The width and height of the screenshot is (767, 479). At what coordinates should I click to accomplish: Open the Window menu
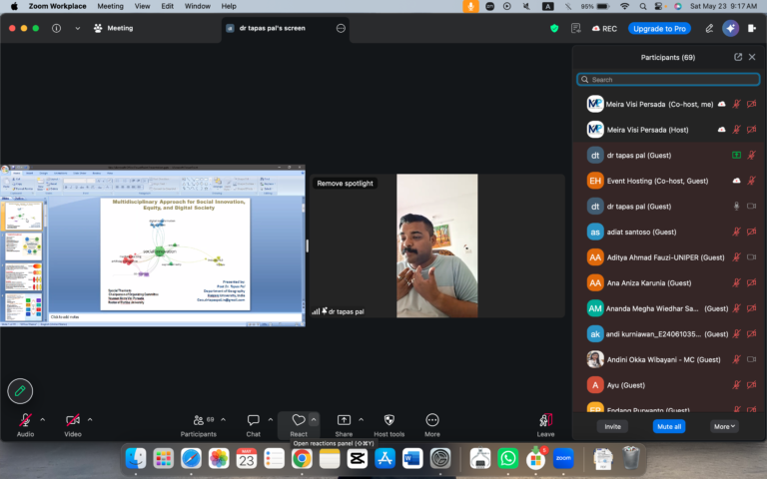click(198, 6)
